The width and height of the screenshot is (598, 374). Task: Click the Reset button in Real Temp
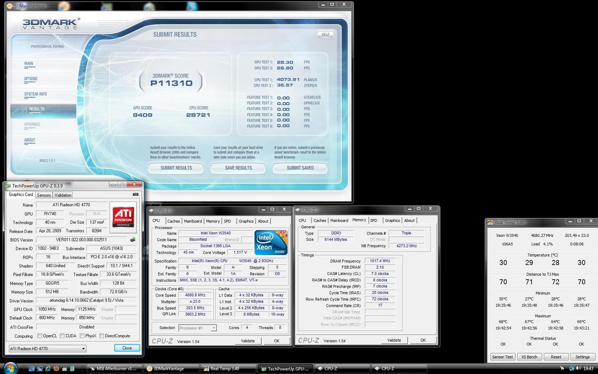pos(556,357)
